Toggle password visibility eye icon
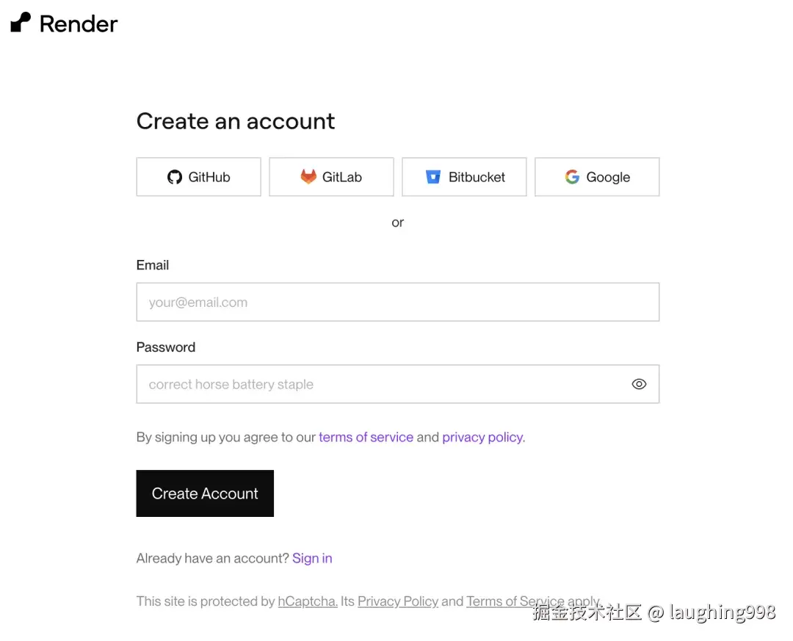793x641 pixels. (640, 384)
